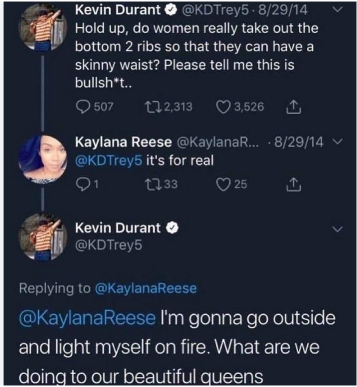Click the @KDTrey5 mention in Kaylana's reply
The height and width of the screenshot is (387, 357).
click(x=109, y=161)
